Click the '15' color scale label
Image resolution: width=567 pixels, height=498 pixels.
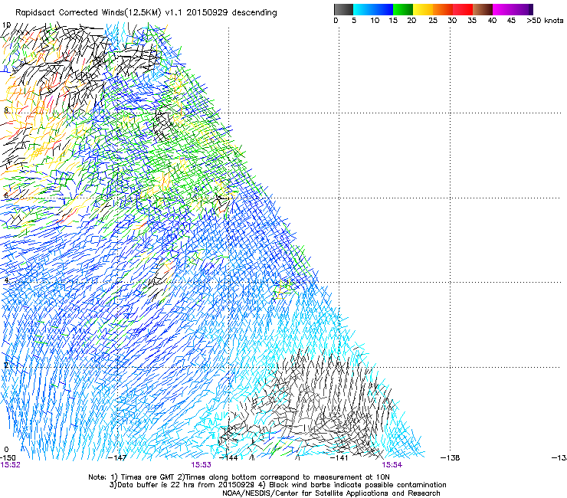tap(393, 21)
